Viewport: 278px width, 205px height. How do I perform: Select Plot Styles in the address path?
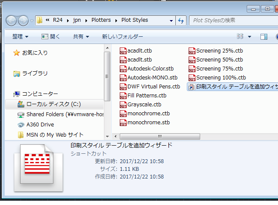(135, 20)
